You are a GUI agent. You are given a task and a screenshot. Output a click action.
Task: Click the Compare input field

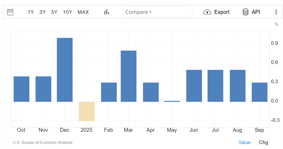point(157,12)
